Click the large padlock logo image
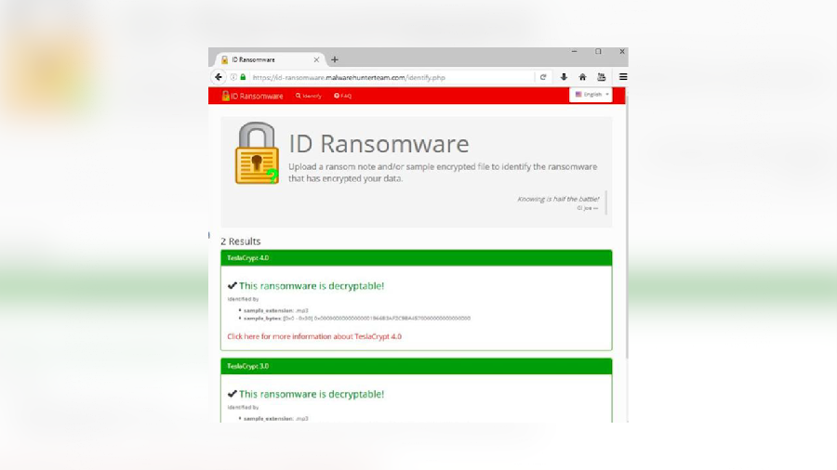Image resolution: width=837 pixels, height=470 pixels. click(x=258, y=153)
